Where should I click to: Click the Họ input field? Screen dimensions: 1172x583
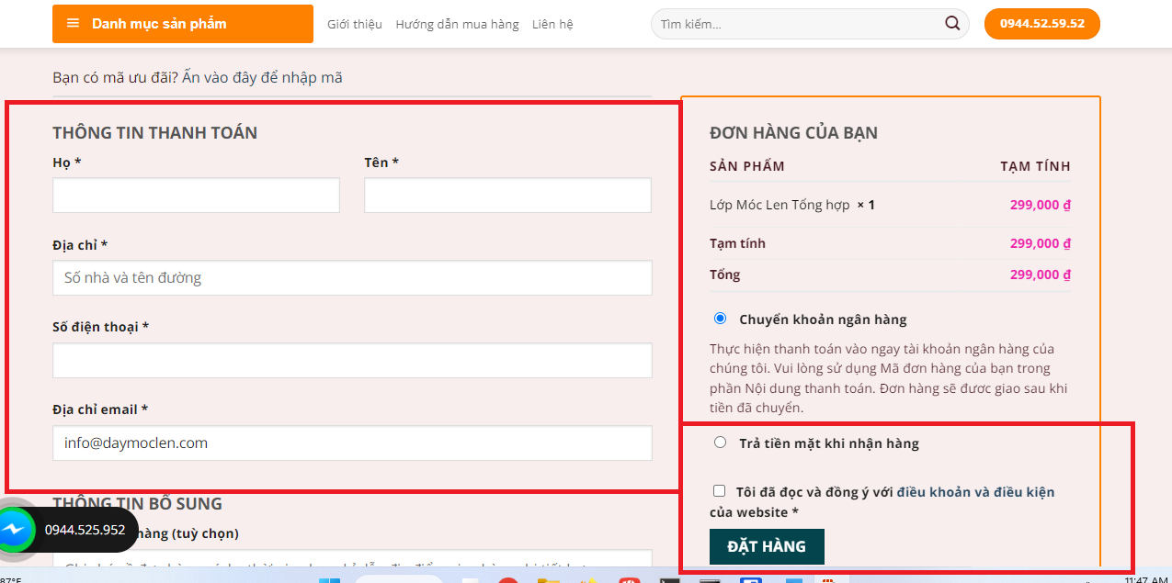(x=196, y=196)
